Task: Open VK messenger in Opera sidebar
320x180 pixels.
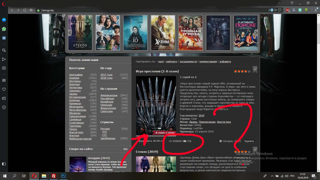Action: tap(4, 38)
